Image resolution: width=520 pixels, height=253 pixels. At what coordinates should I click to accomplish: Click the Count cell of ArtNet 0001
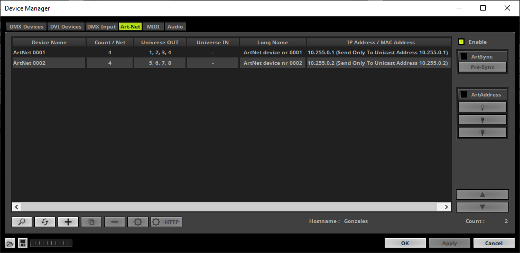[x=110, y=52]
